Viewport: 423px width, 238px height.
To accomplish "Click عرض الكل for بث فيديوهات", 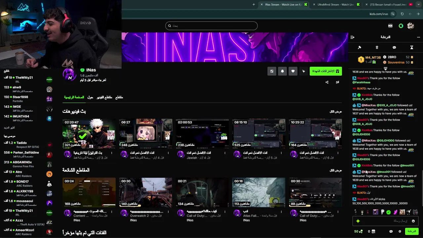I will point(336,111).
